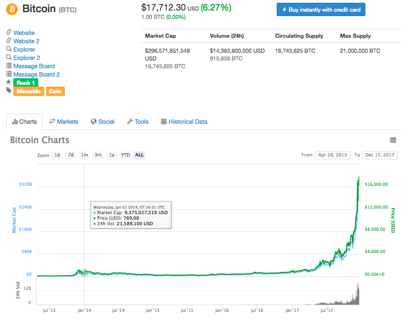Click the Market Cap column header

coord(160,36)
